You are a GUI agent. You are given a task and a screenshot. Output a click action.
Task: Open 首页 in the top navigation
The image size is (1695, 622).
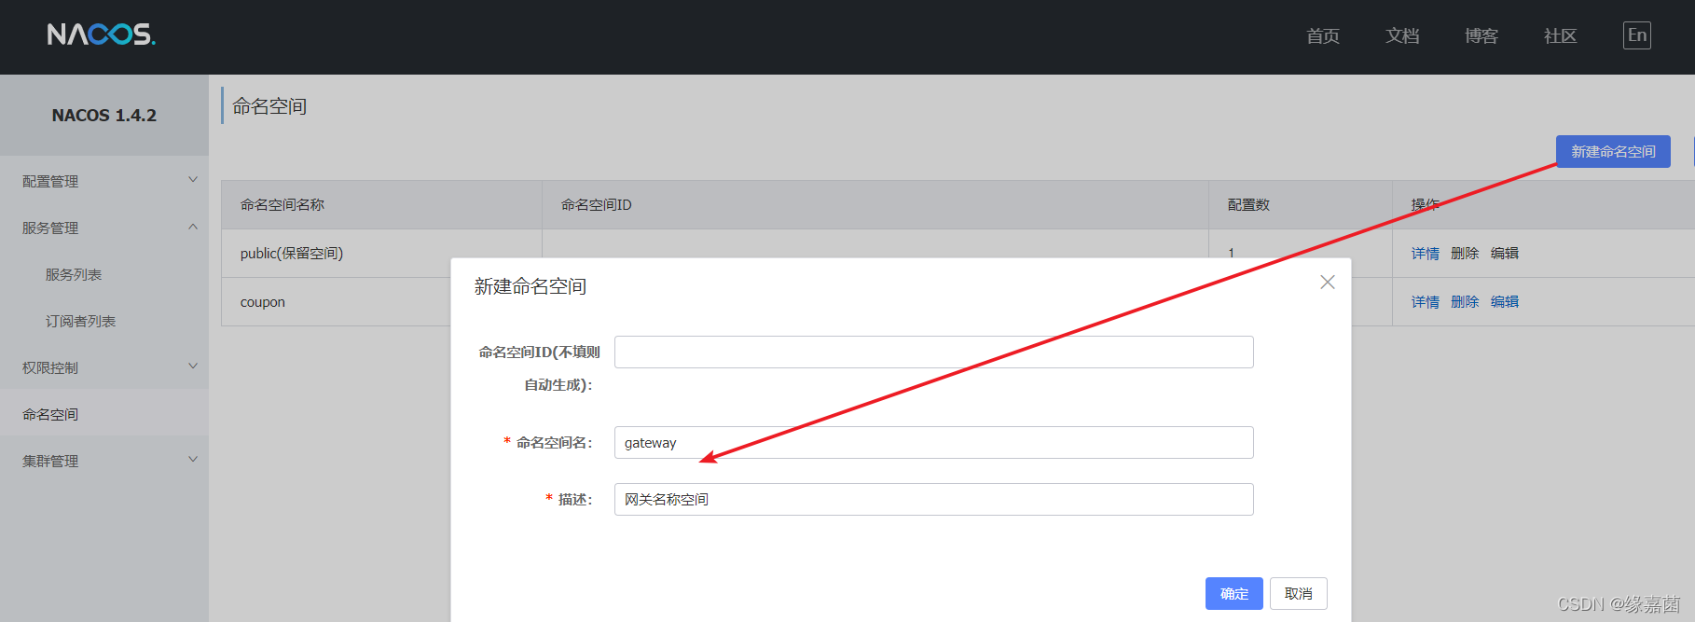pos(1323,36)
